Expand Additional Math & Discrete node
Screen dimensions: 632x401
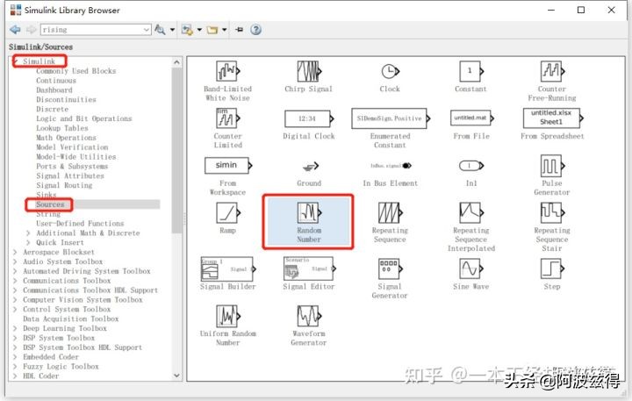click(x=28, y=233)
